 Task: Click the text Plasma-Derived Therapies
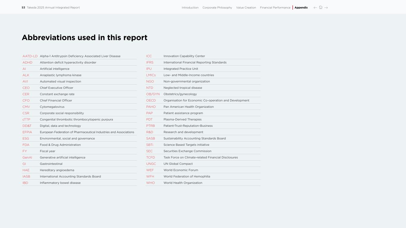point(182,120)
